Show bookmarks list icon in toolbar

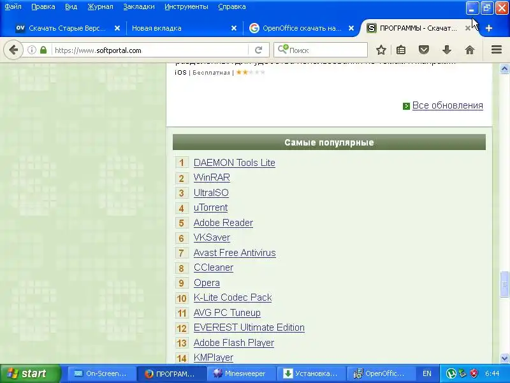[401, 50]
